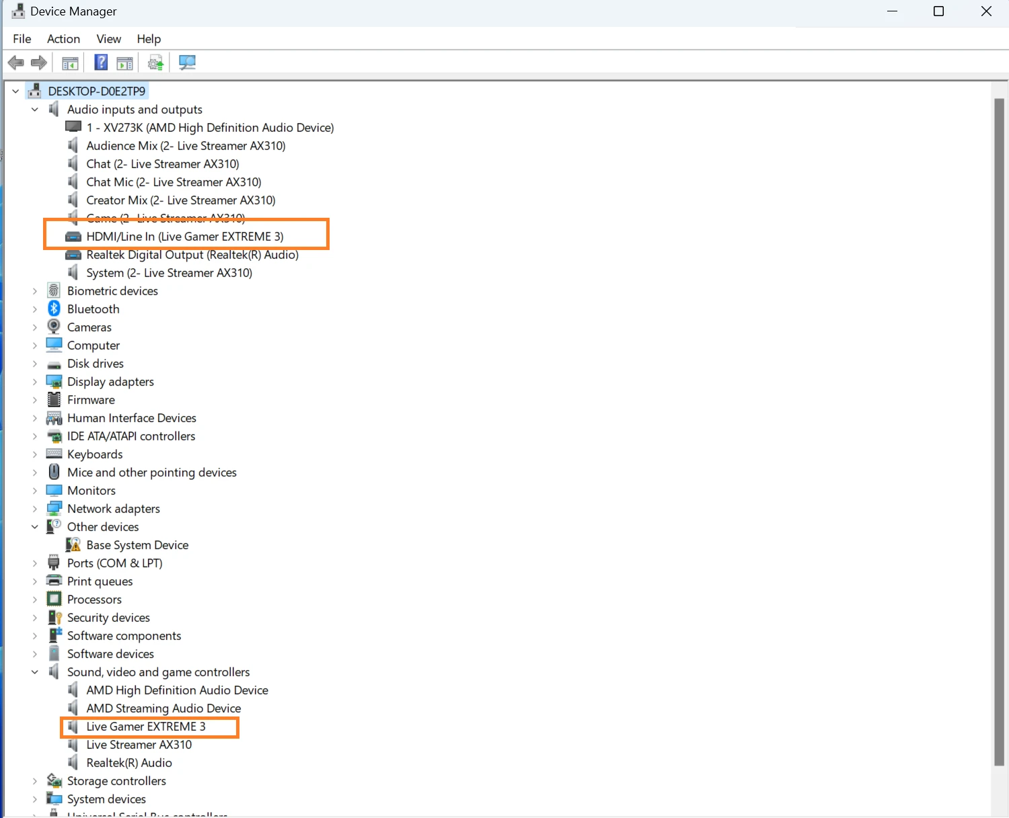
Task: Click Base System Device warning icon
Action: tap(73, 544)
